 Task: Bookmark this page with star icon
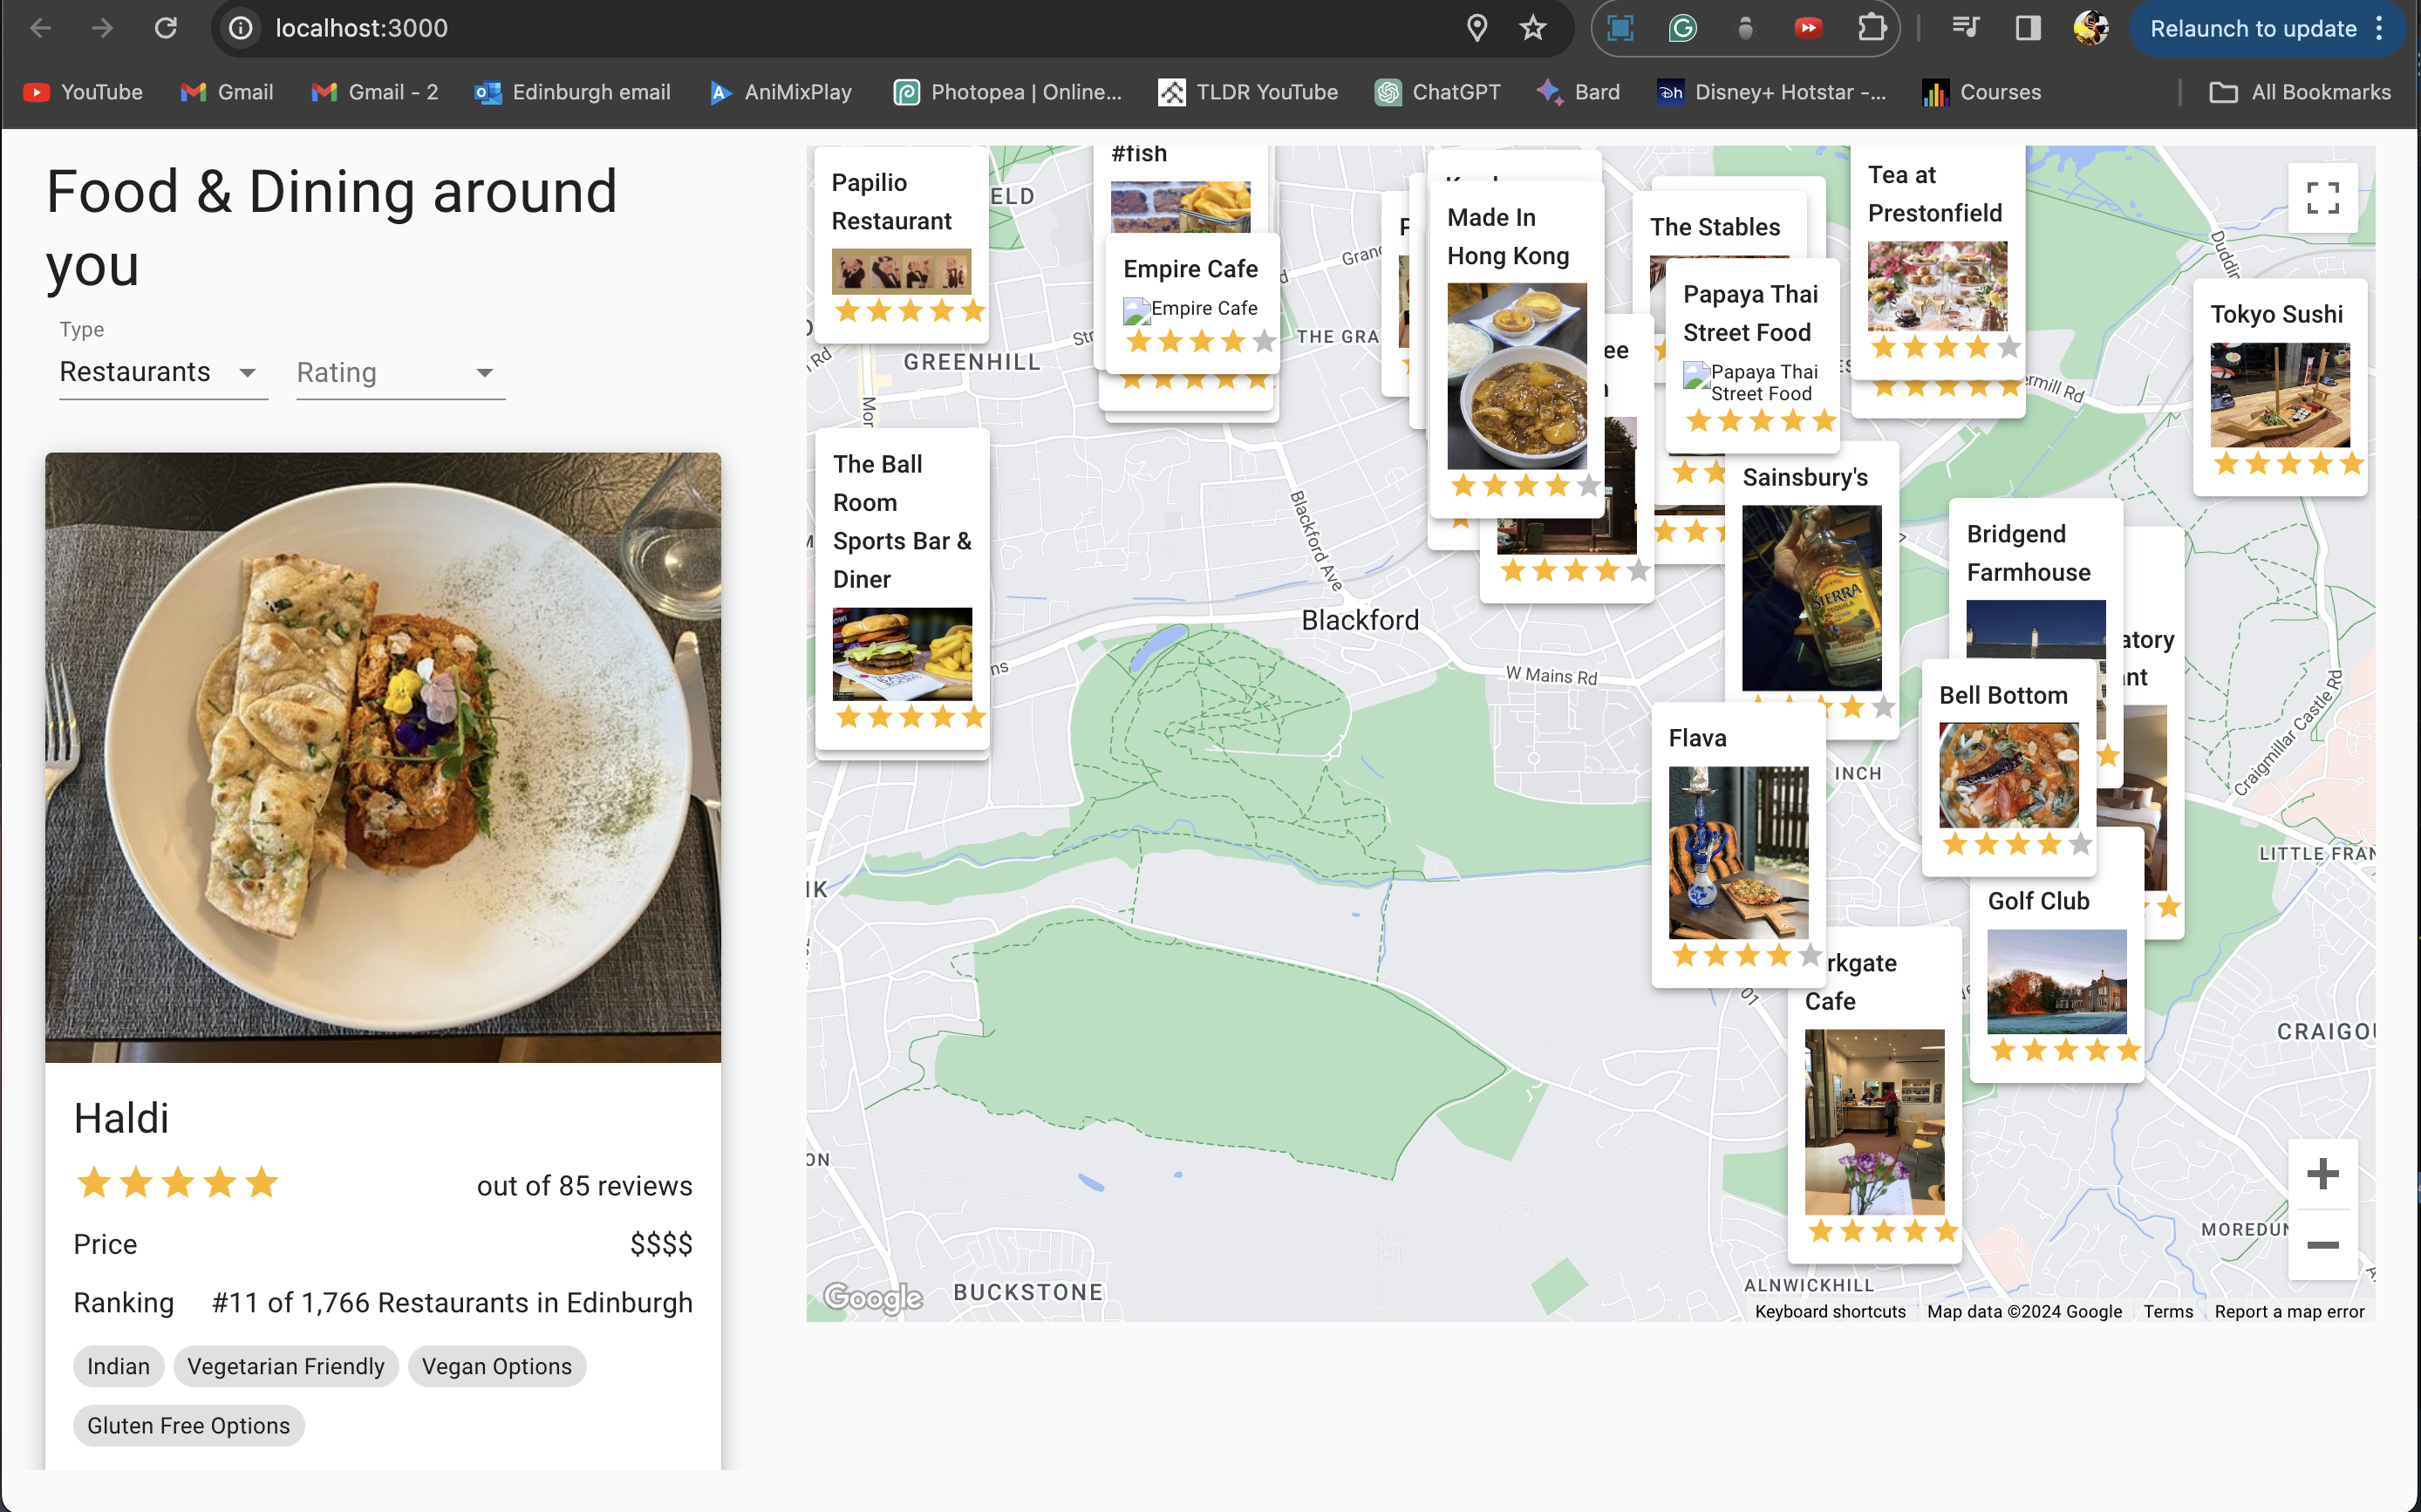(x=1533, y=28)
